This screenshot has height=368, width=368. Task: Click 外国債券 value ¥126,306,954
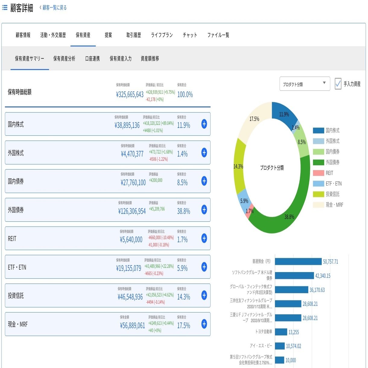pyautogui.click(x=132, y=211)
